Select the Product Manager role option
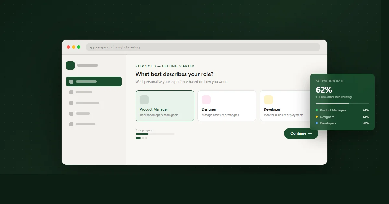This screenshot has height=204, width=389. [x=165, y=106]
